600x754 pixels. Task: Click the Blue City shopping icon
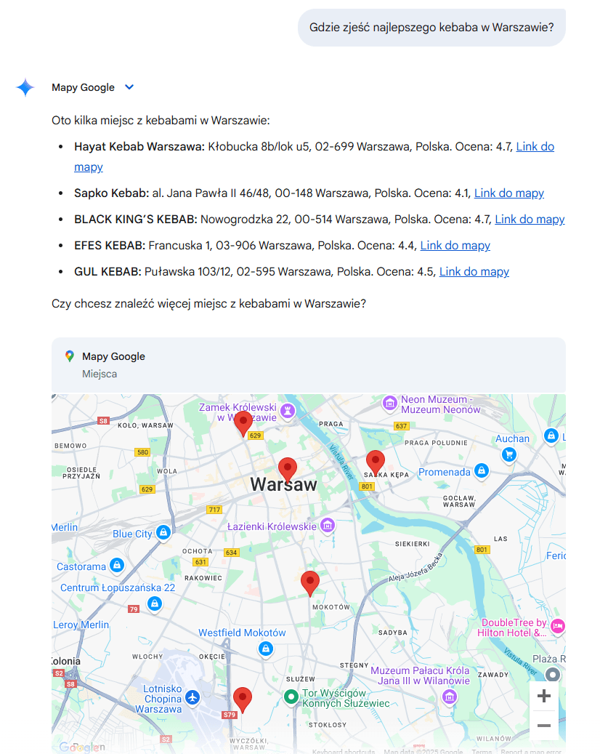coord(163,532)
